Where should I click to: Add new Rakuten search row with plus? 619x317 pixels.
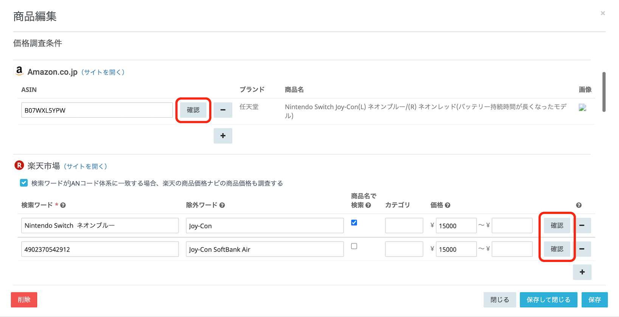click(x=582, y=272)
